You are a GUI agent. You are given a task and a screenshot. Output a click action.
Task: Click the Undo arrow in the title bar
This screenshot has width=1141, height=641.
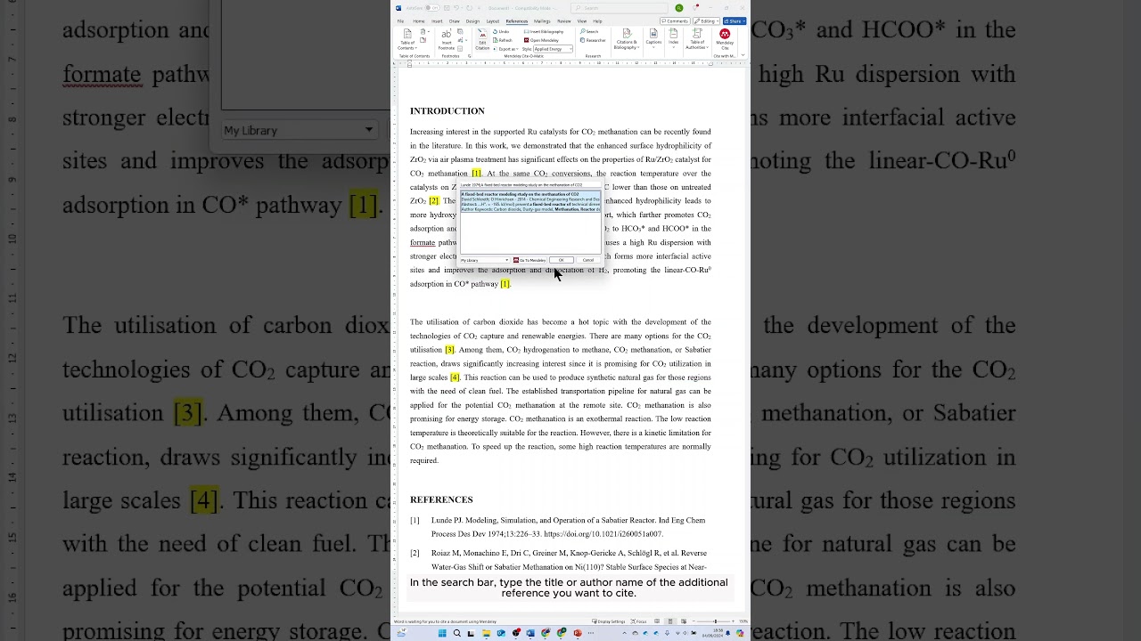456,8
